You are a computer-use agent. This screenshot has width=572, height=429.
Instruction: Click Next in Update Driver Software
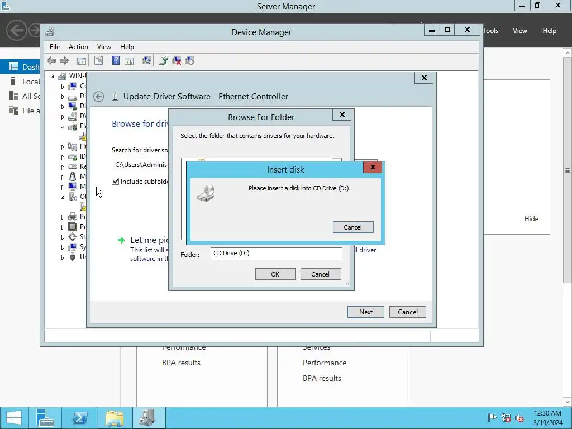(x=365, y=312)
